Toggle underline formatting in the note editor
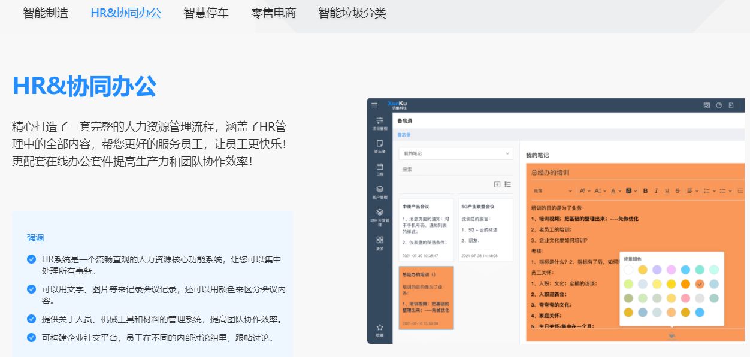750x357 pixels. [667, 191]
